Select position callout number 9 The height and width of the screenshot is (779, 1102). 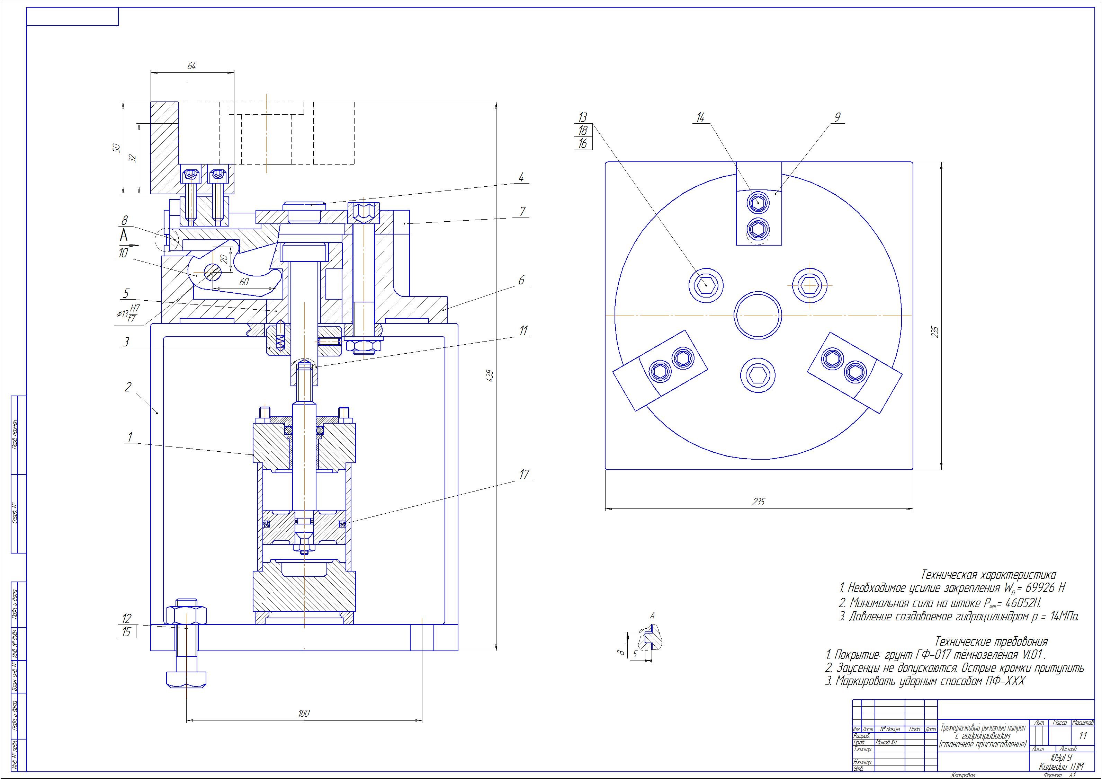pyautogui.click(x=837, y=117)
